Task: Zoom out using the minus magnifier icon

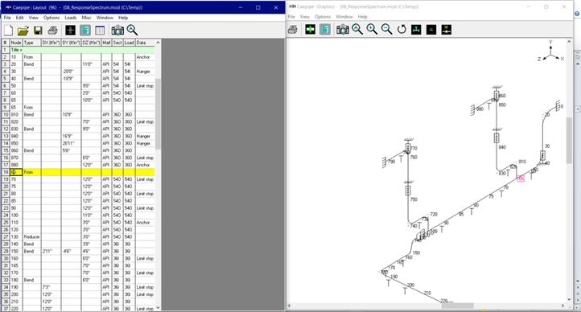Action: tap(387, 29)
